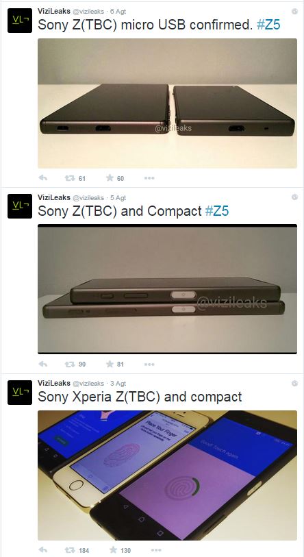This screenshot has width=304, height=557.
Task: Reply to the Z(TBC) and Compact #Z5 tweet
Action: tap(42, 364)
